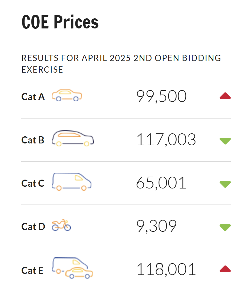Click the green down arrow beside 117,003

tap(225, 141)
